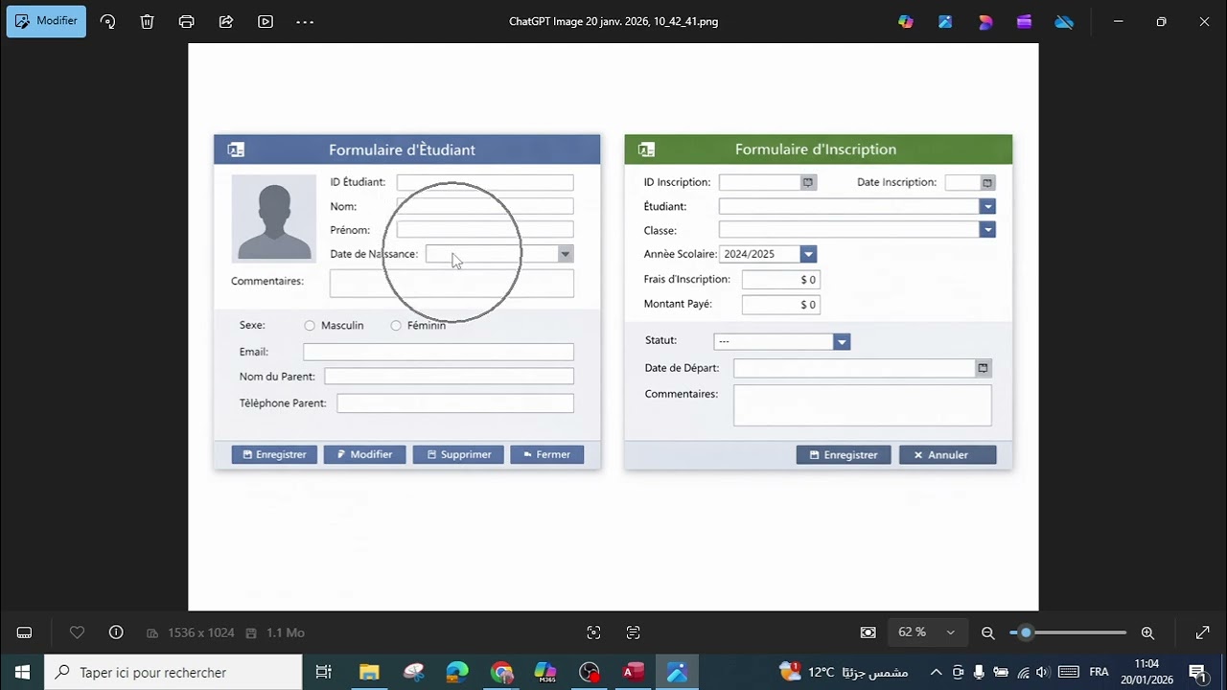Image resolution: width=1227 pixels, height=690 pixels.
Task: Open the Année Scolaire 2024/2025 dropdown
Action: coord(808,254)
